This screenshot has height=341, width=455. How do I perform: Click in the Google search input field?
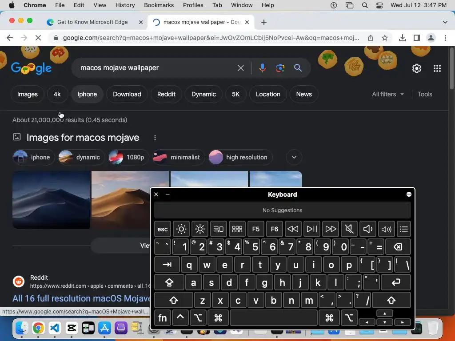click(x=157, y=68)
